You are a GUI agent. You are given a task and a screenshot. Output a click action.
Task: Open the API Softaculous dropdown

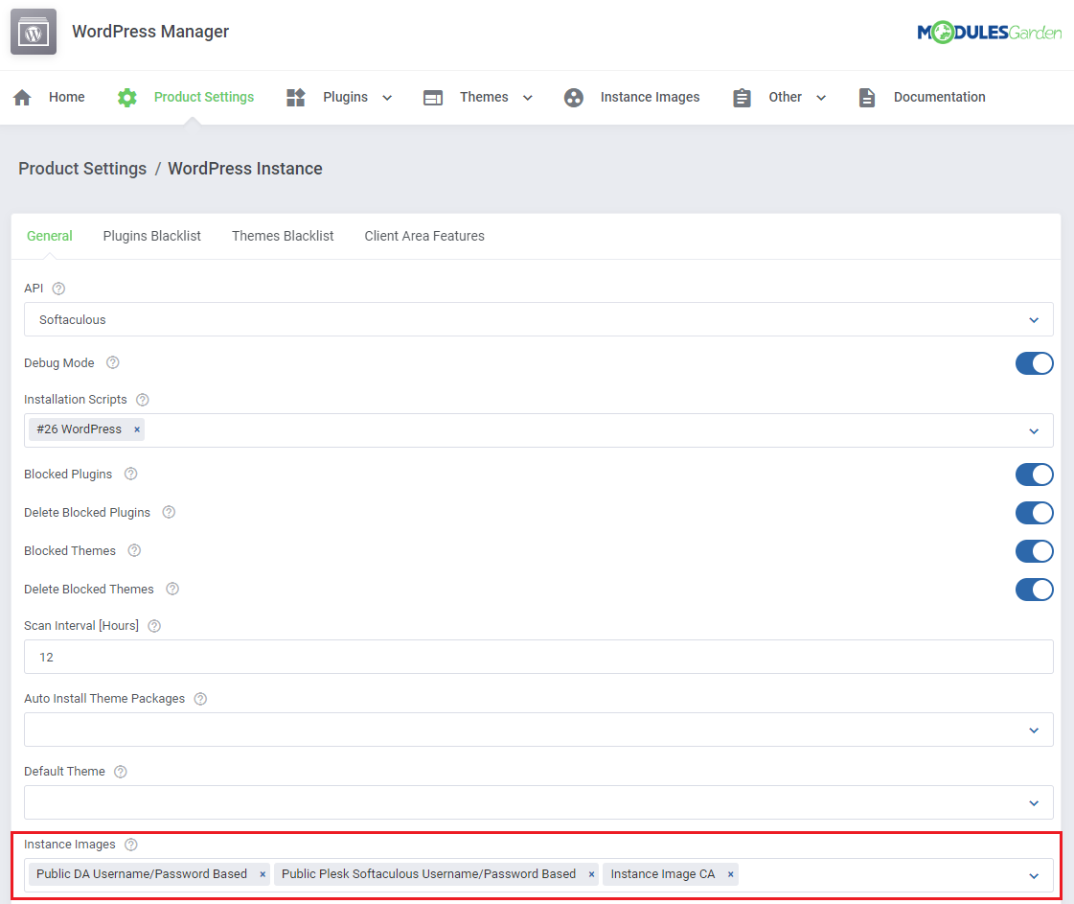click(x=538, y=319)
